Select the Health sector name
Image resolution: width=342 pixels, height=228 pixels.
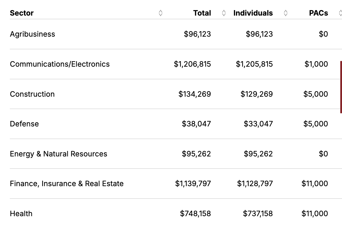click(x=21, y=214)
